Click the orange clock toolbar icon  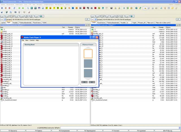point(69,8)
